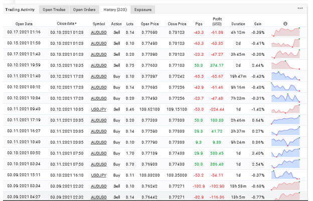Sort table by Open Date header
Image resolution: width=313 pixels, height=201 pixels.
pyautogui.click(x=24, y=24)
